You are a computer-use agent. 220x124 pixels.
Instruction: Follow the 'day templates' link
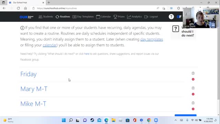click(x=152, y=39)
